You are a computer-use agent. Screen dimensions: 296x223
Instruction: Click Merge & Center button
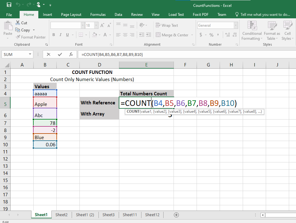(172, 35)
